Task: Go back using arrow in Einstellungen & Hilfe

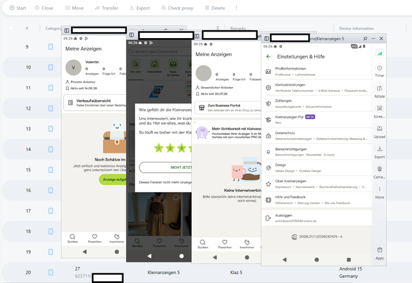Action: coord(268,57)
